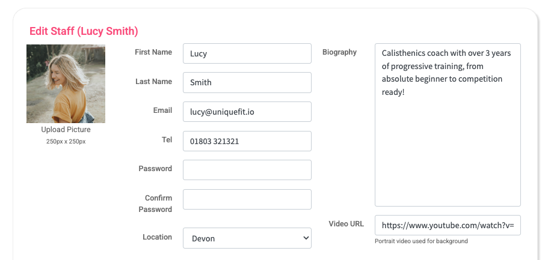Click the Last Name label
The height and width of the screenshot is (260, 548).
[x=153, y=82]
